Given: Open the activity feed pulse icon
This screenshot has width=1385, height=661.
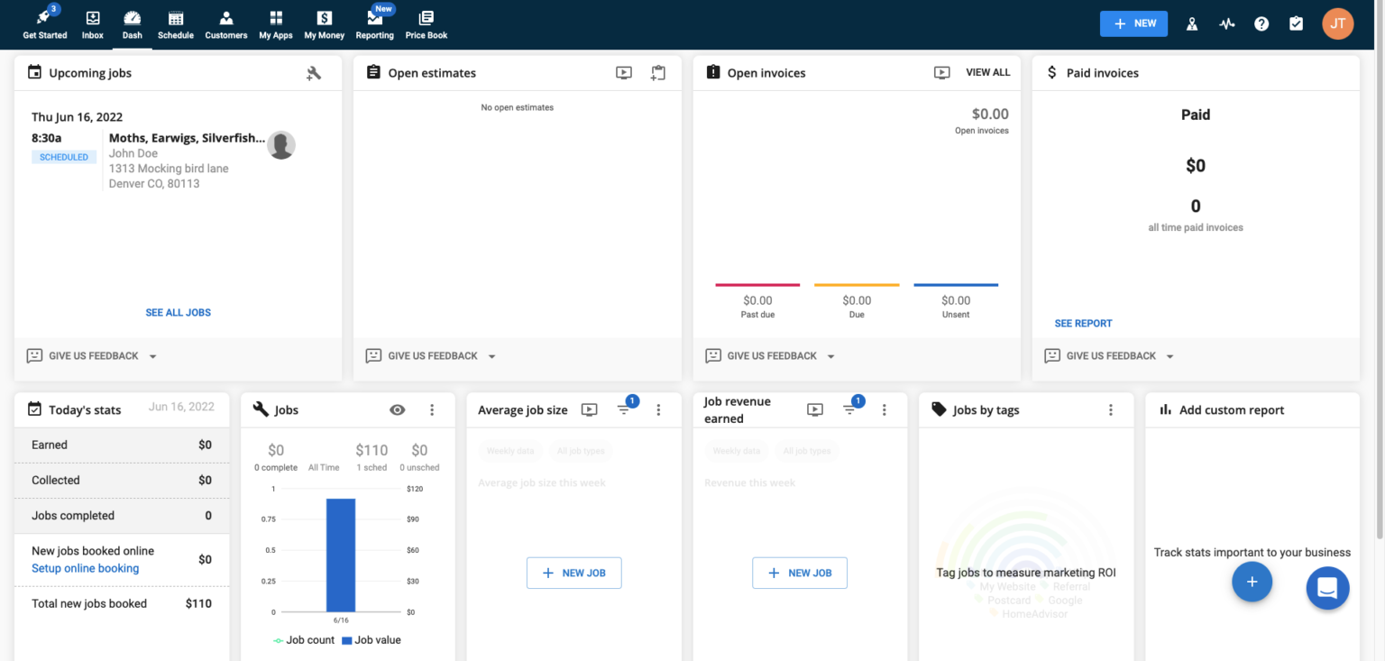Looking at the screenshot, I should pos(1226,23).
